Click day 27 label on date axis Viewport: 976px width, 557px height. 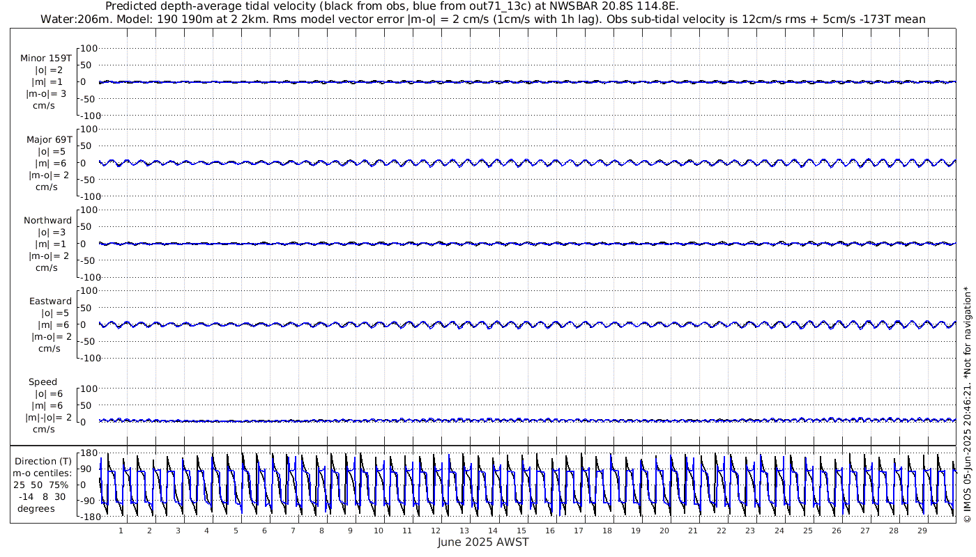pyautogui.click(x=864, y=531)
